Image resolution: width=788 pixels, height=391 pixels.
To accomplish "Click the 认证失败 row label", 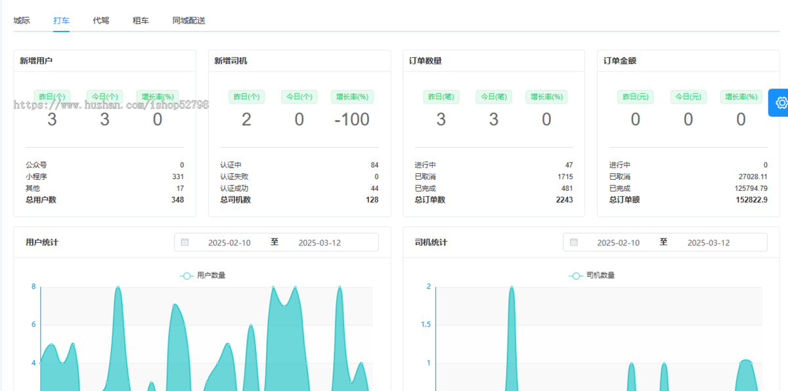I will pyautogui.click(x=234, y=176).
